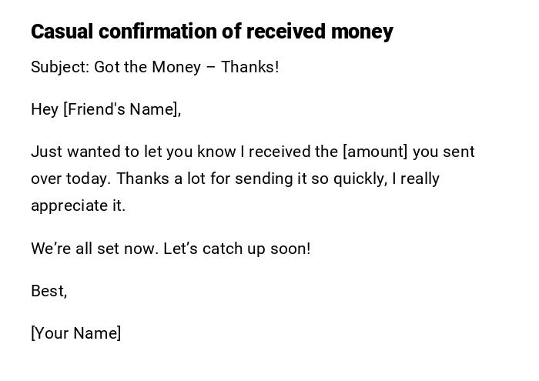The height and width of the screenshot is (381, 539).
Task: Click "We're all set now." sentence
Action: click(95, 249)
